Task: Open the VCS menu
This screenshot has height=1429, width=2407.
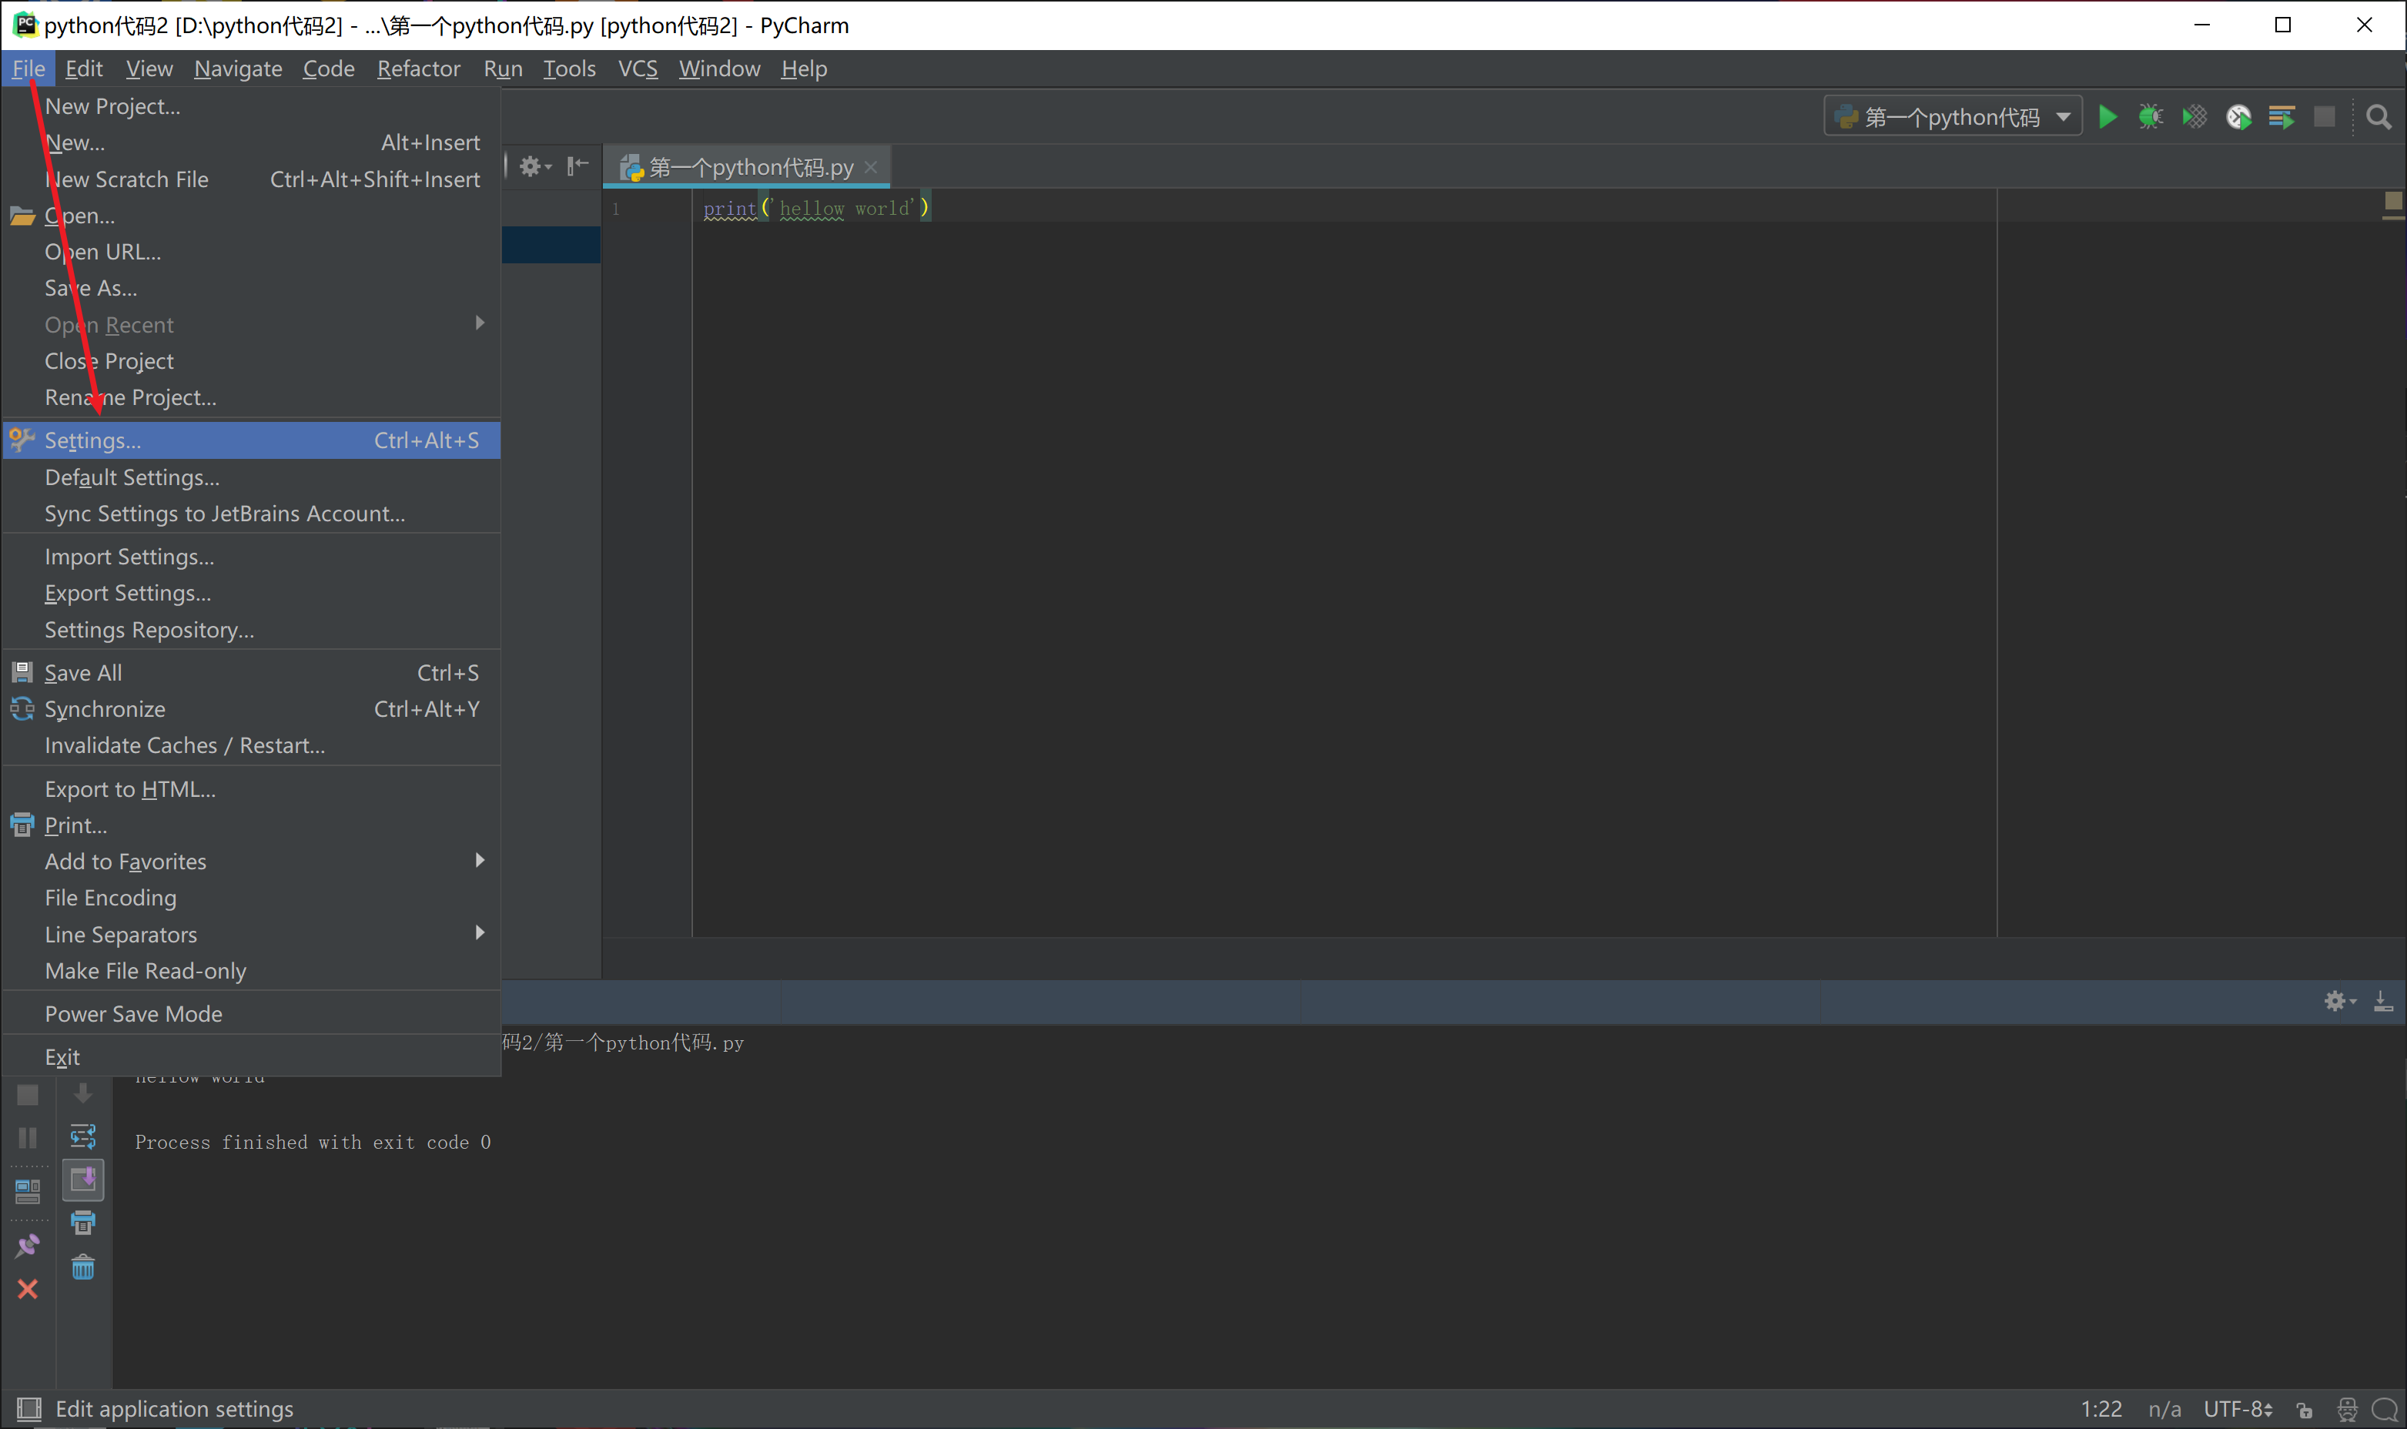Action: click(638, 69)
